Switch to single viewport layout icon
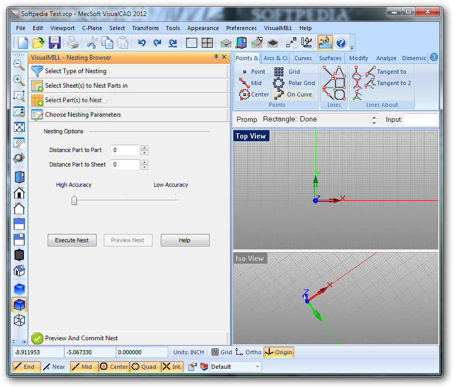This screenshot has height=388, width=454. coord(191,43)
